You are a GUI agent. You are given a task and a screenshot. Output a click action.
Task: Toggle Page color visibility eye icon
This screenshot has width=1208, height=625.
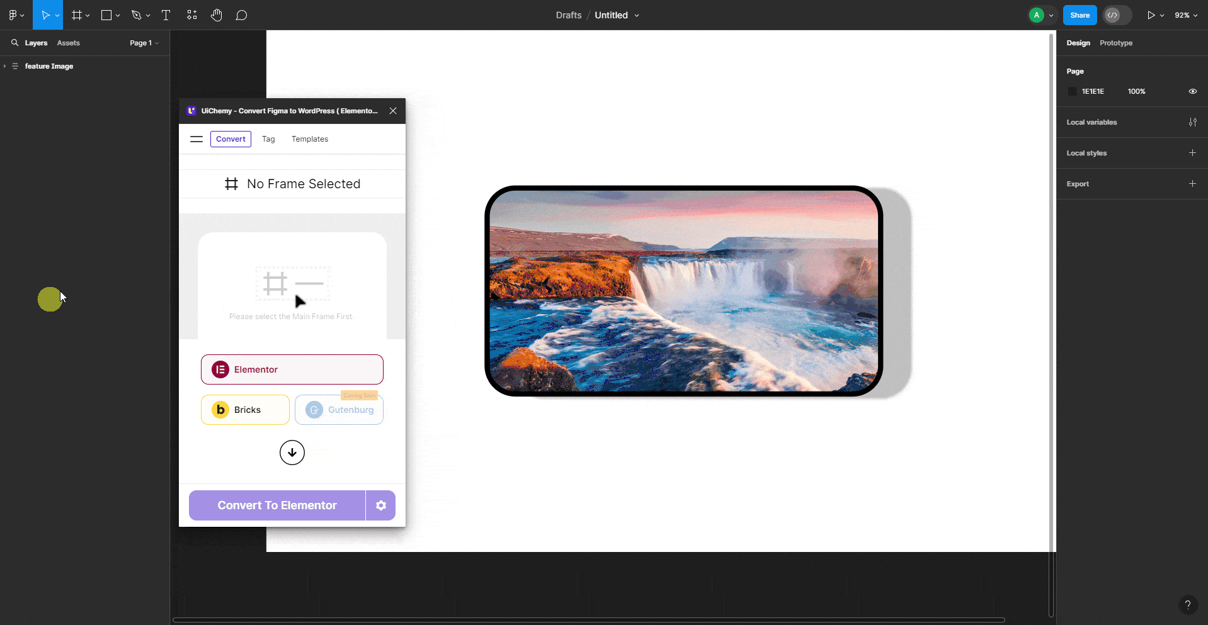(1192, 91)
